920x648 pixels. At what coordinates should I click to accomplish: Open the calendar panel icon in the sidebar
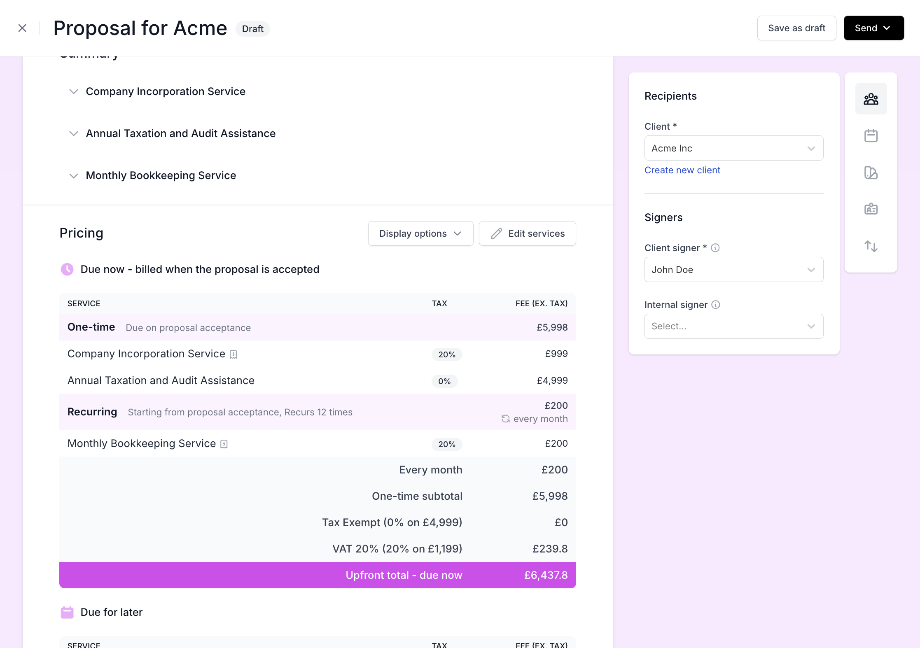tap(871, 135)
